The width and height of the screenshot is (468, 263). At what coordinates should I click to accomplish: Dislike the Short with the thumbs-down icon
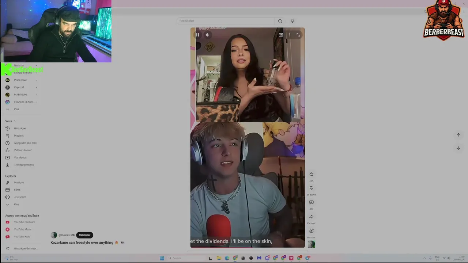(312, 188)
